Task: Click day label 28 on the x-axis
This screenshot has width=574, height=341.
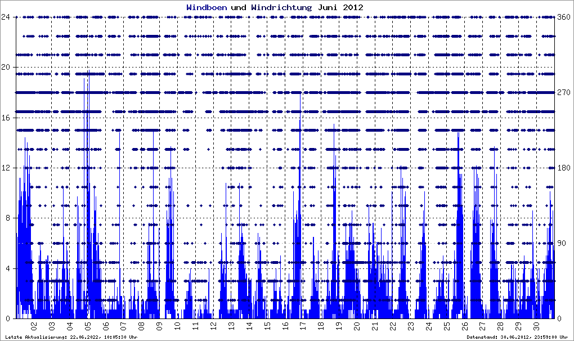Action: point(500,326)
